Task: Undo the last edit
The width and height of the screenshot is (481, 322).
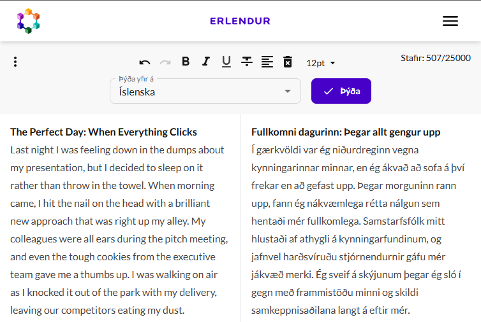Action: [144, 62]
